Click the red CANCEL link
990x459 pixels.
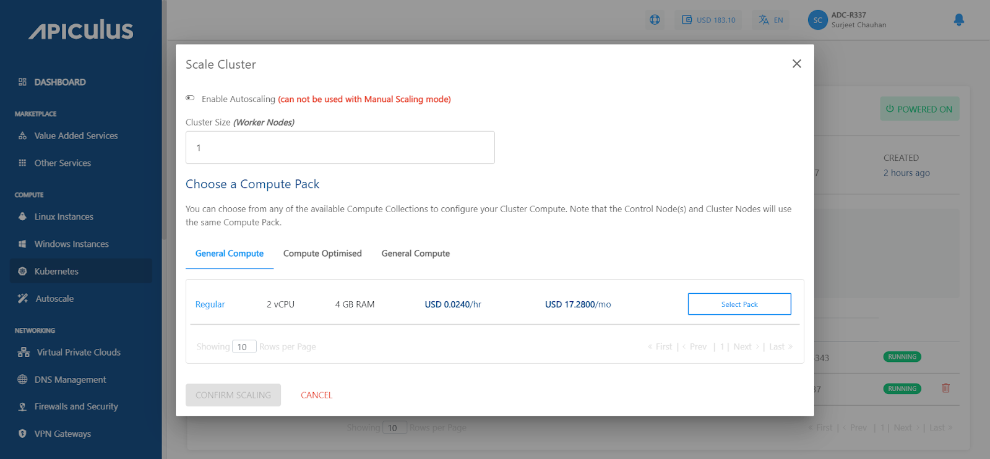tap(316, 395)
